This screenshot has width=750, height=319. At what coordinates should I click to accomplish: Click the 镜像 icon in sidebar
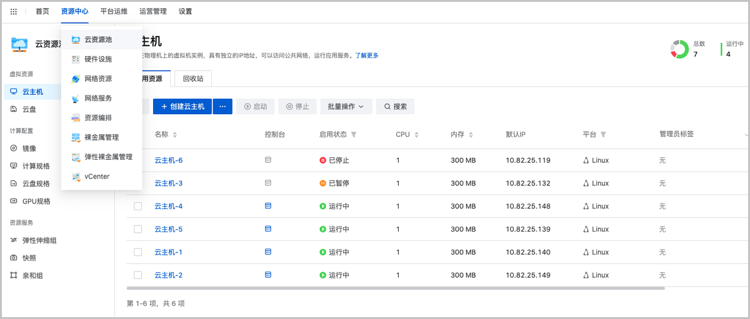coord(14,149)
